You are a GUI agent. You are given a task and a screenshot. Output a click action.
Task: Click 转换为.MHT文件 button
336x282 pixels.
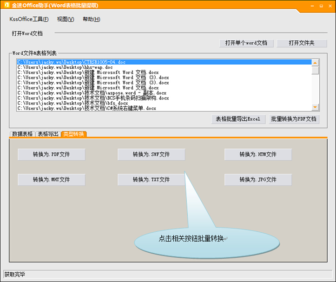(52, 180)
